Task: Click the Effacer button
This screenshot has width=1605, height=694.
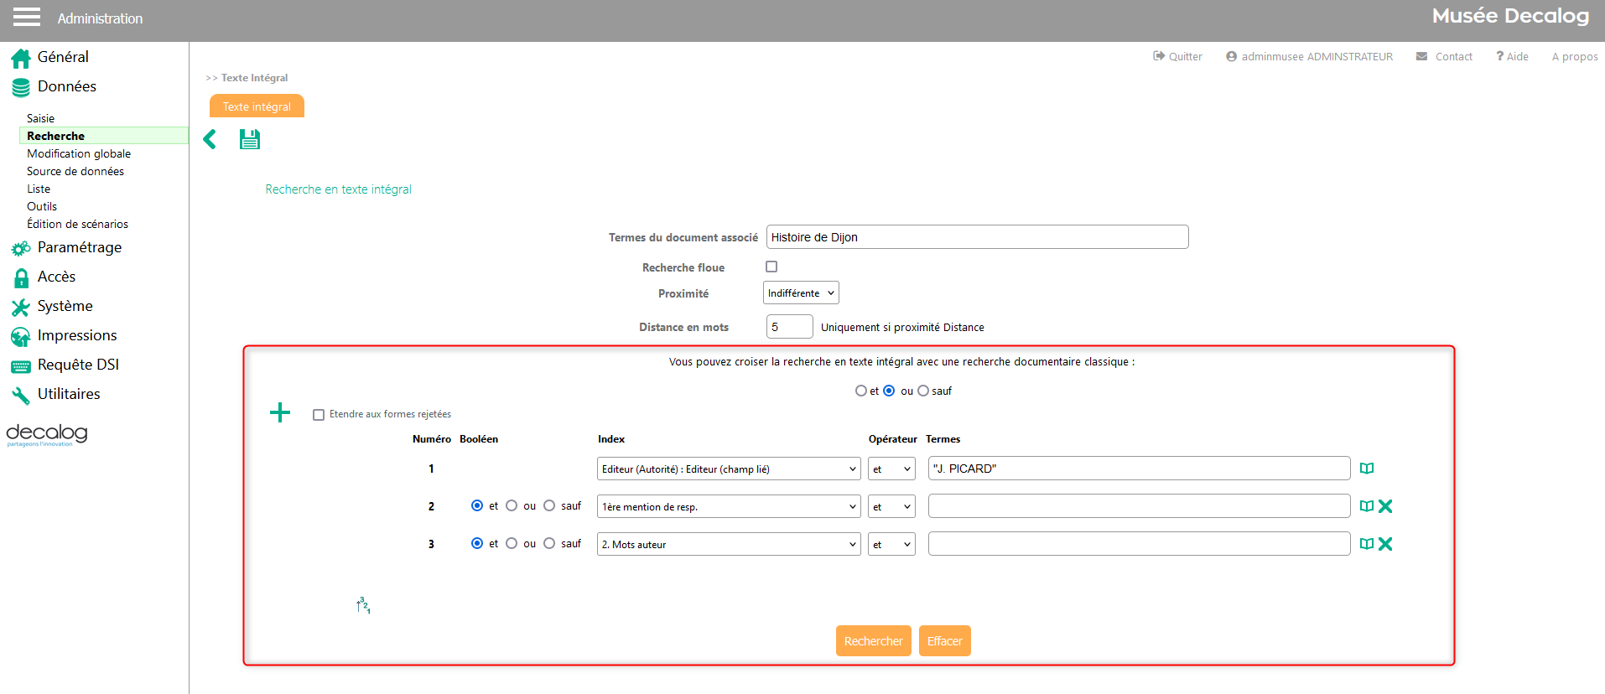Action: click(944, 641)
